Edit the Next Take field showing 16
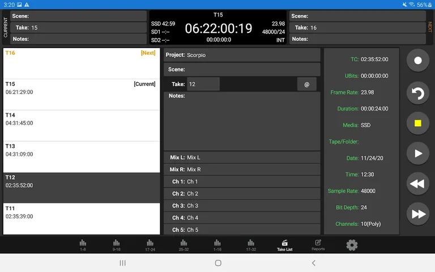The height and width of the screenshot is (272, 435). [357, 27]
